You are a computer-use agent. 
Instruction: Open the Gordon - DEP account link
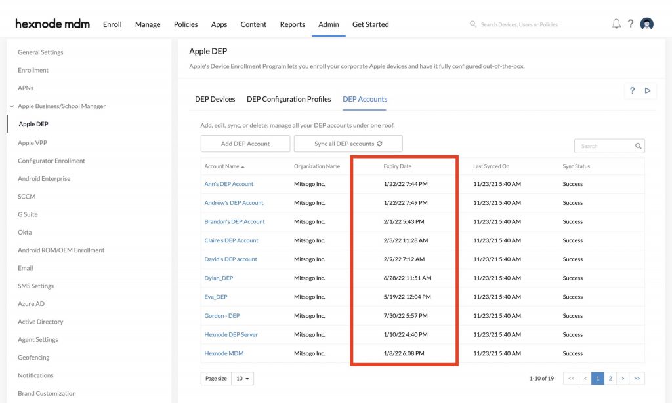pos(222,316)
